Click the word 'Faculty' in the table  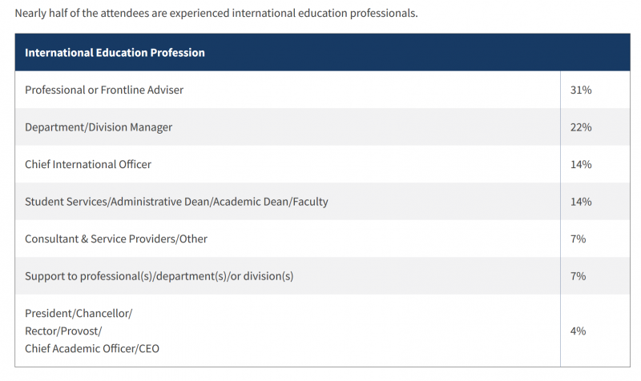(x=310, y=202)
